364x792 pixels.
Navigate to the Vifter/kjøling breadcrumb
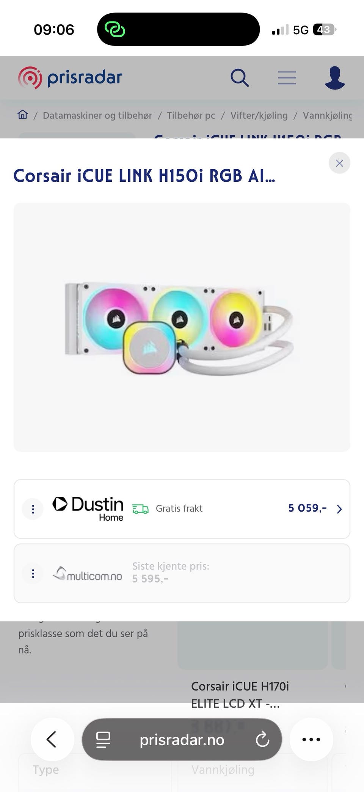point(259,115)
